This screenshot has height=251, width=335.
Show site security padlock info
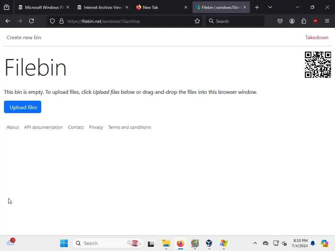[x=62, y=21]
